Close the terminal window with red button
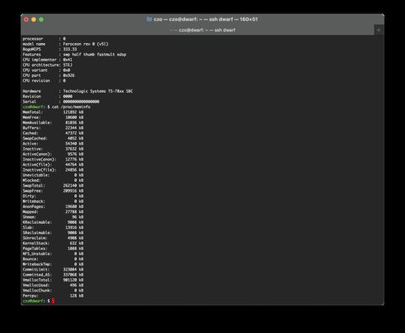Viewport: 405px width, 333px height. tap(26, 19)
